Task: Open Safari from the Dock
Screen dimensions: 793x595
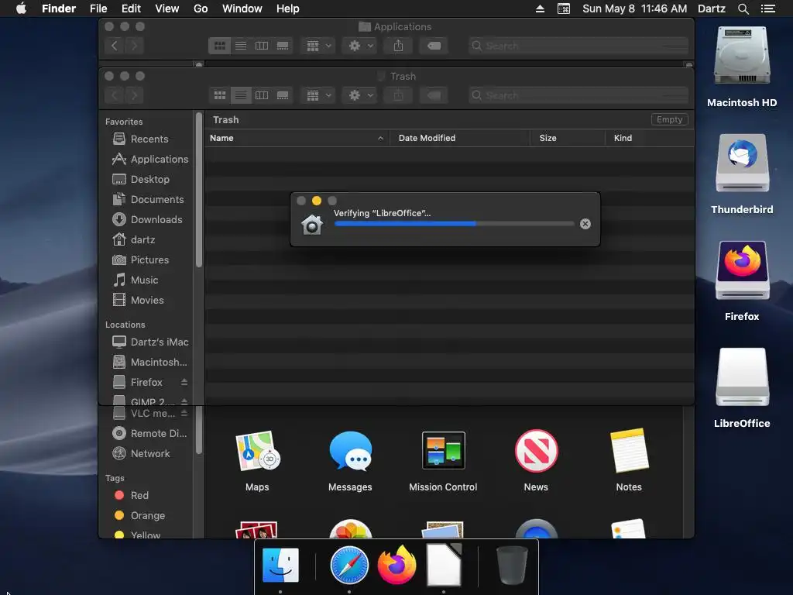Action: pos(349,565)
